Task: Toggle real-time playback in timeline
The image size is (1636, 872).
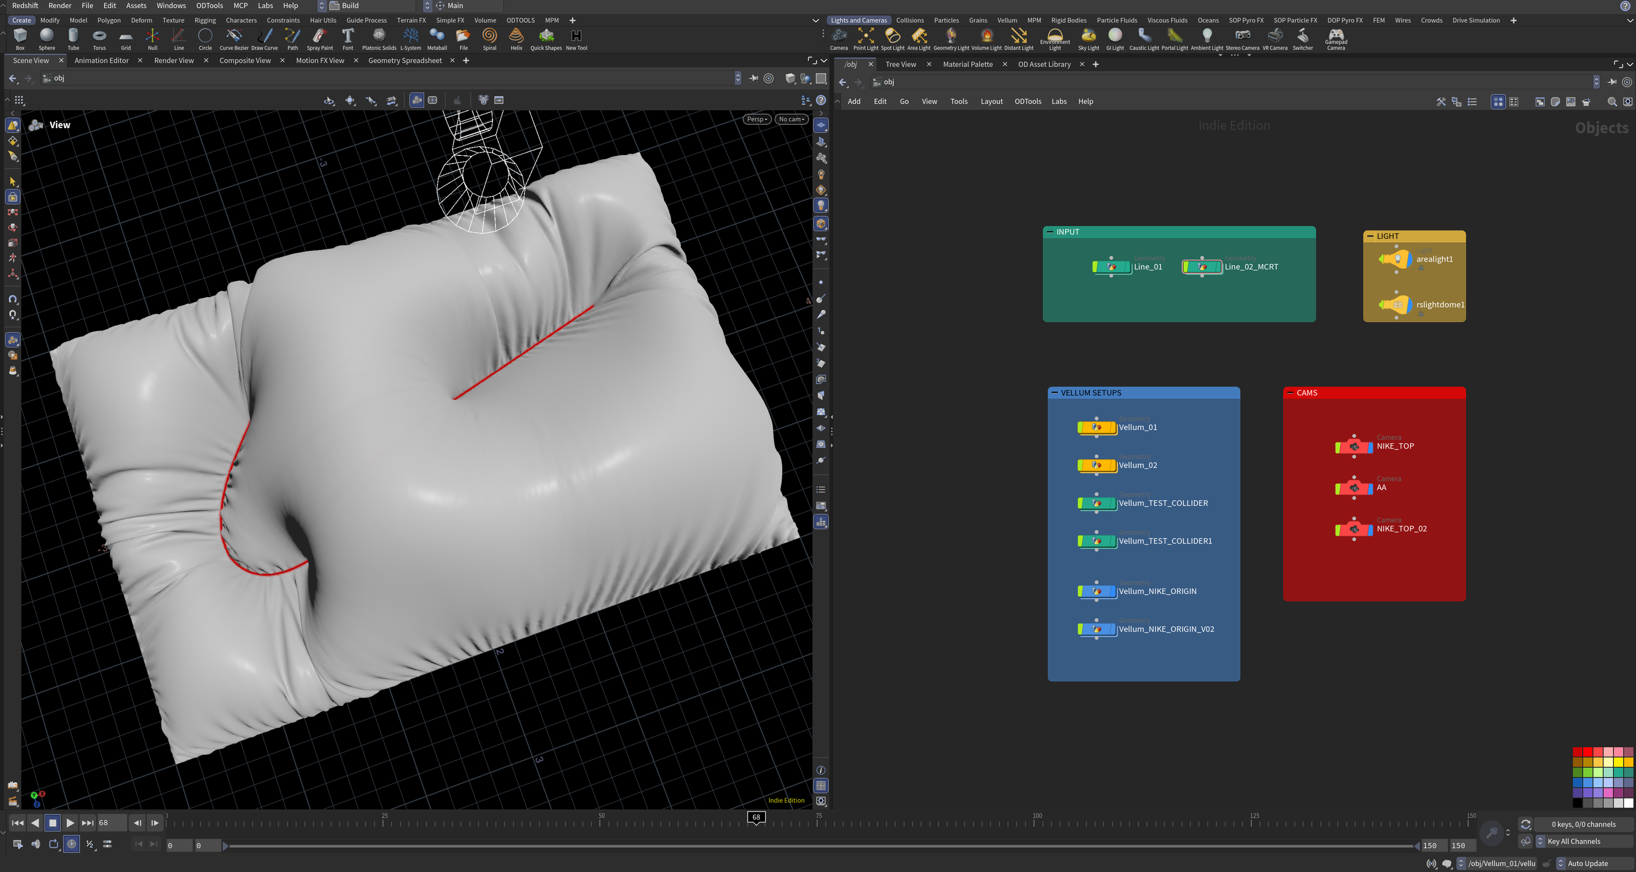Action: pos(72,844)
